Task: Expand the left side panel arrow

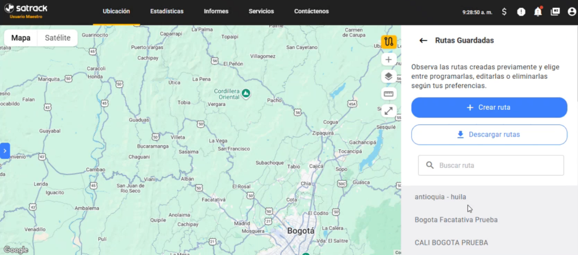Action: pos(5,151)
